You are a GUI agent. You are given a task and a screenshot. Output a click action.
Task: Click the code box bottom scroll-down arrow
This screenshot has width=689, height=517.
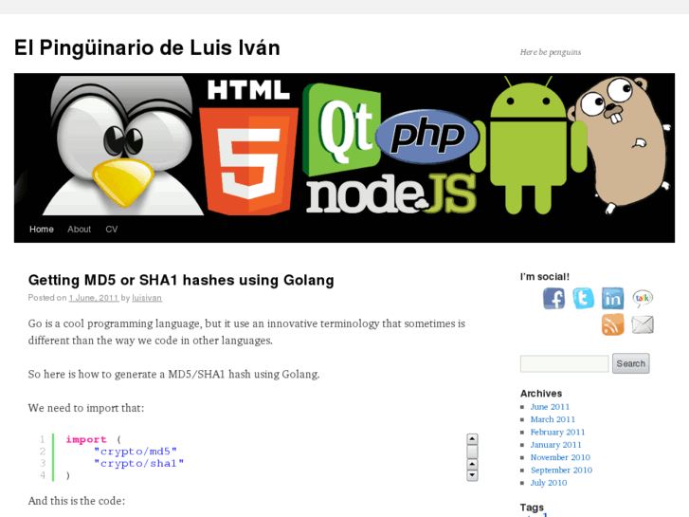(x=472, y=475)
